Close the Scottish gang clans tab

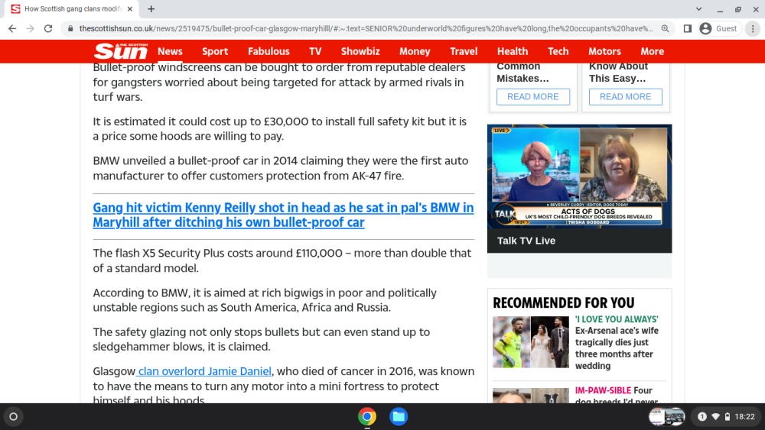130,8
